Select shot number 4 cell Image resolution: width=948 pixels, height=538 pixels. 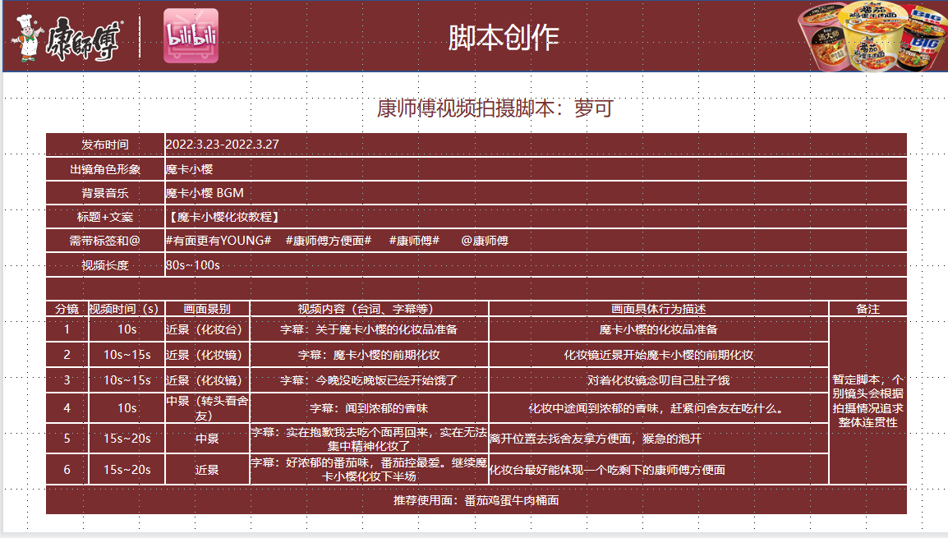click(67, 408)
